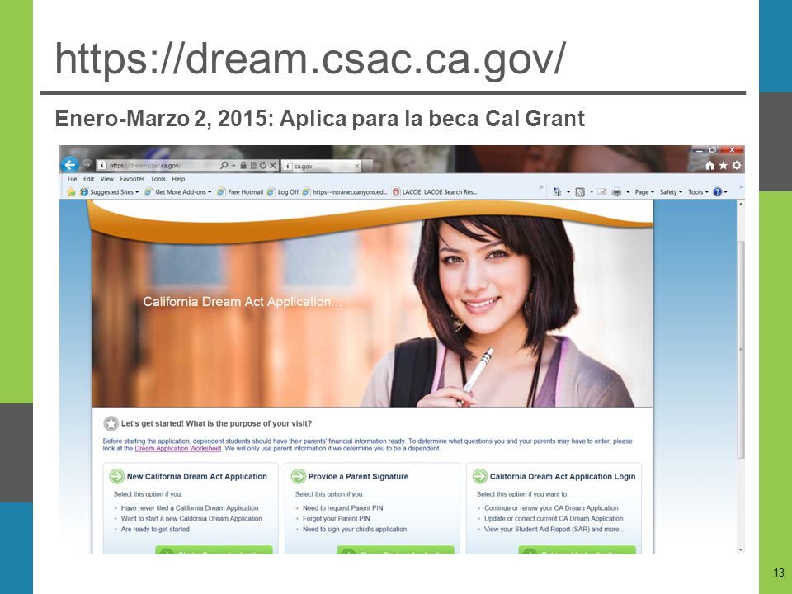Click the site info icon in address bar
The image size is (792, 594).
pos(102,165)
